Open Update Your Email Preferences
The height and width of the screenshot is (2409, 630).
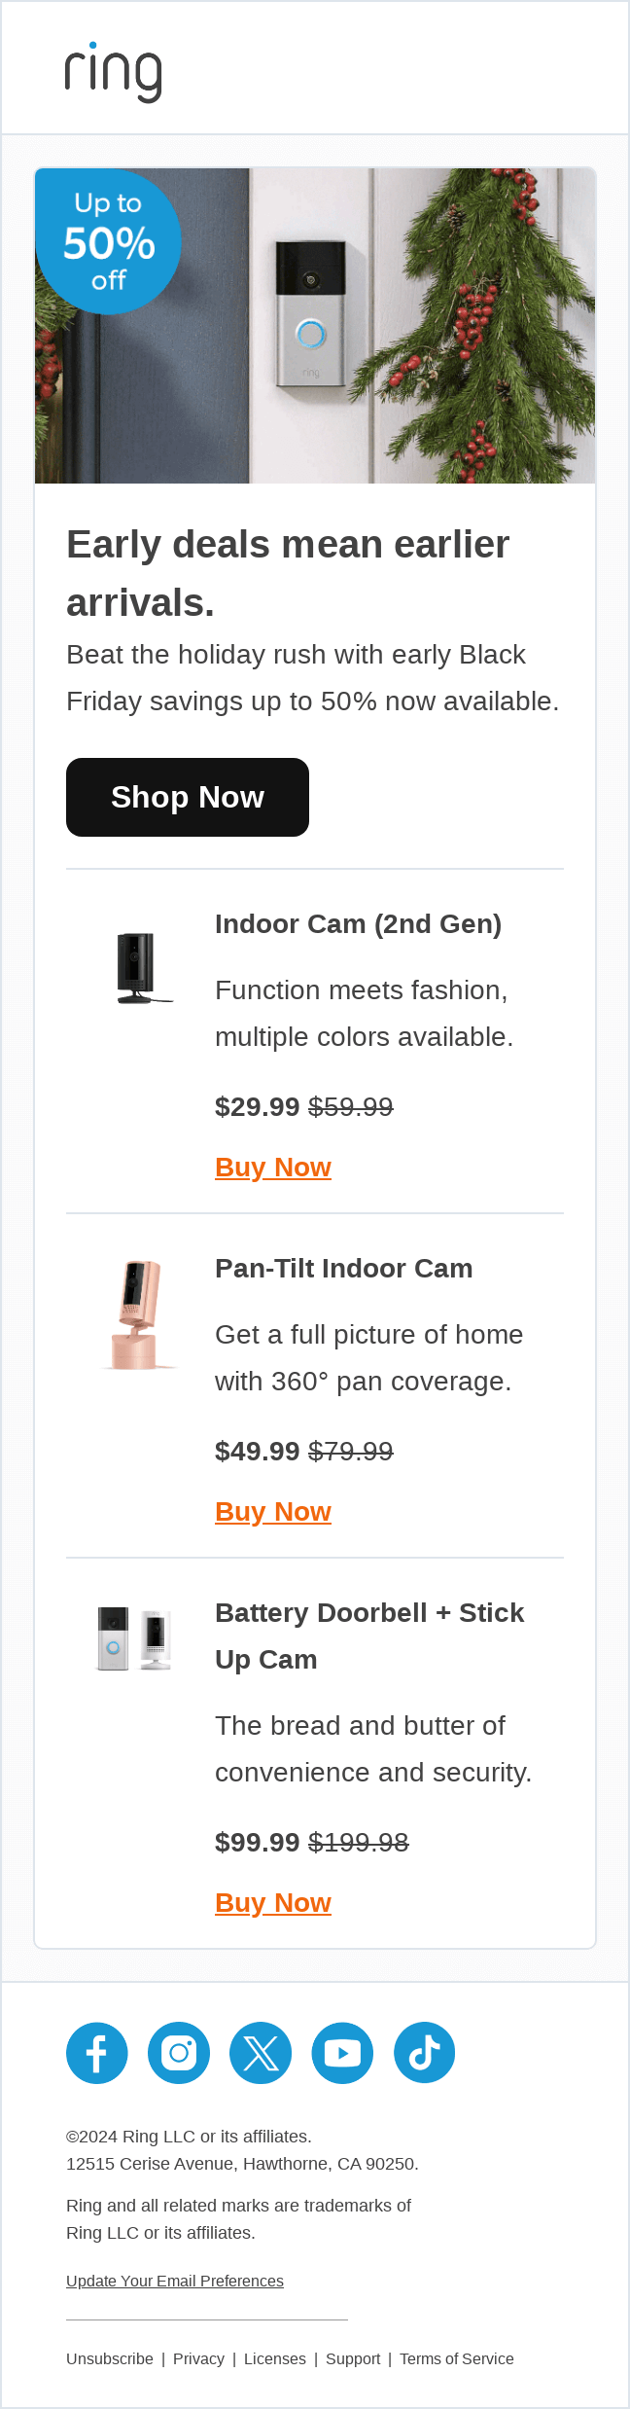click(x=174, y=2281)
